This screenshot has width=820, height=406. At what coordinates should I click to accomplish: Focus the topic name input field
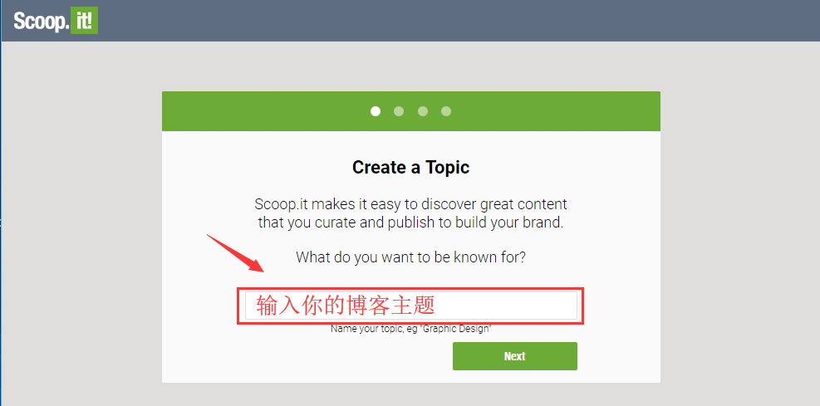(411, 306)
